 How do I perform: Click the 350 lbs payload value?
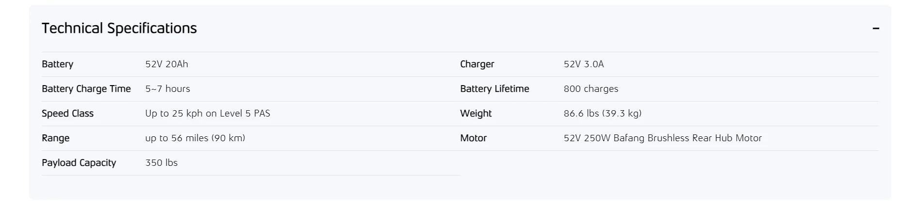[x=161, y=163]
